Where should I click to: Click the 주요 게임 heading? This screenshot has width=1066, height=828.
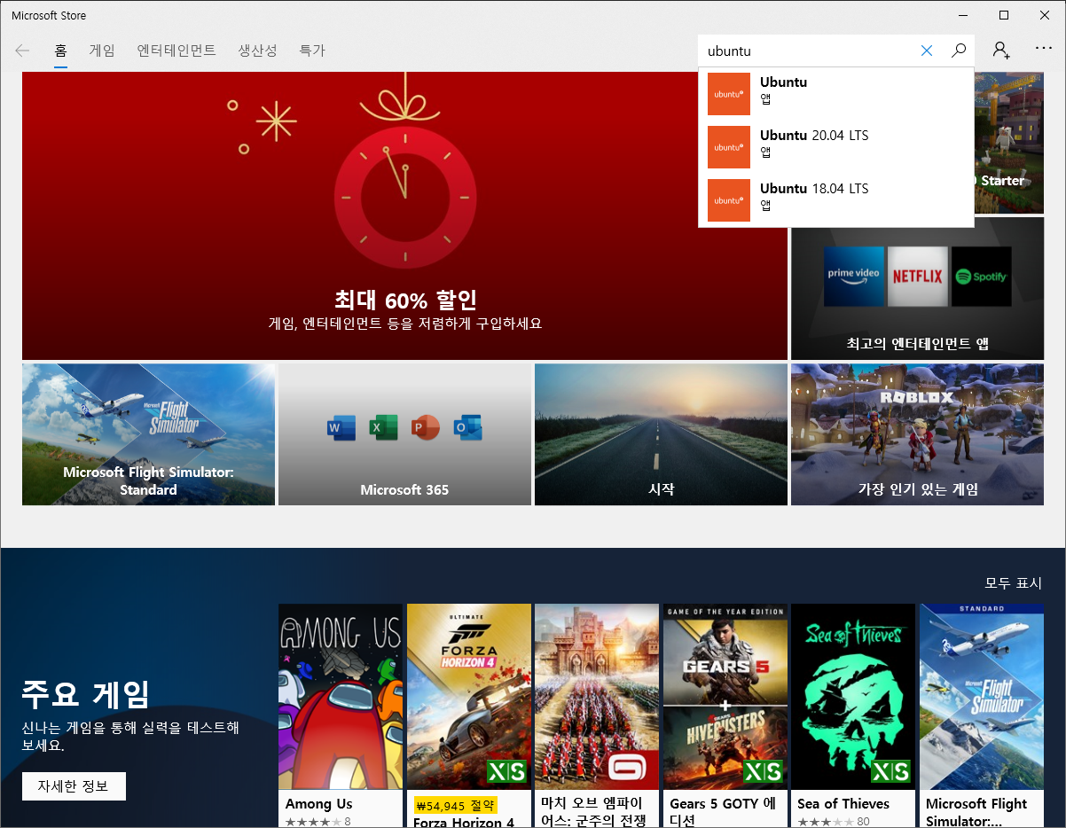coord(86,692)
